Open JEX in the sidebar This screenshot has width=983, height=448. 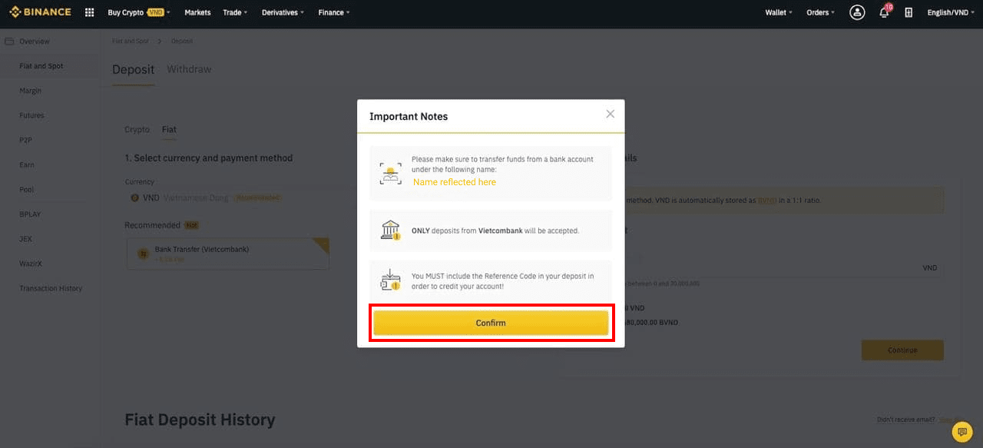pyautogui.click(x=25, y=239)
